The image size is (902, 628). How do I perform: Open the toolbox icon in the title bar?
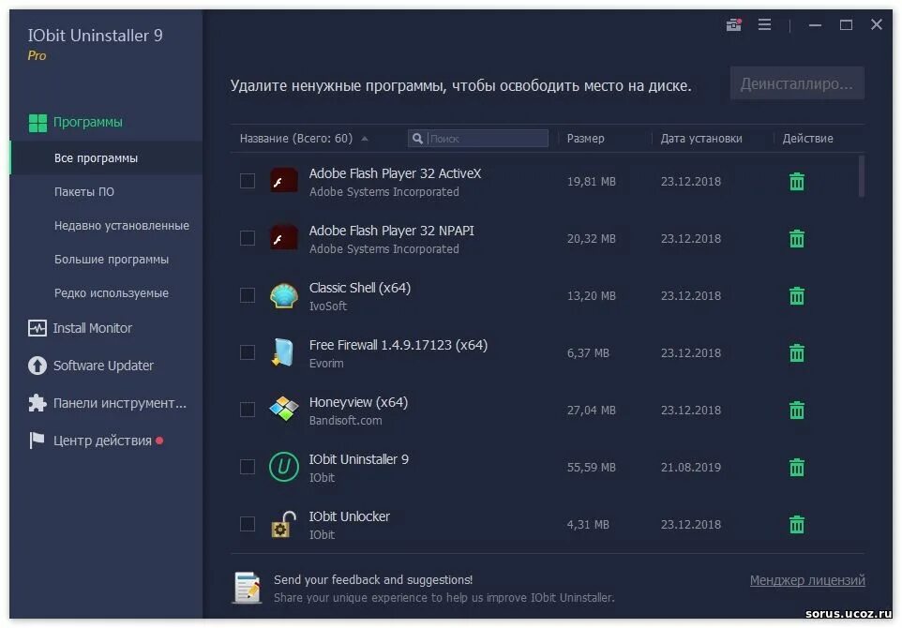[x=733, y=24]
